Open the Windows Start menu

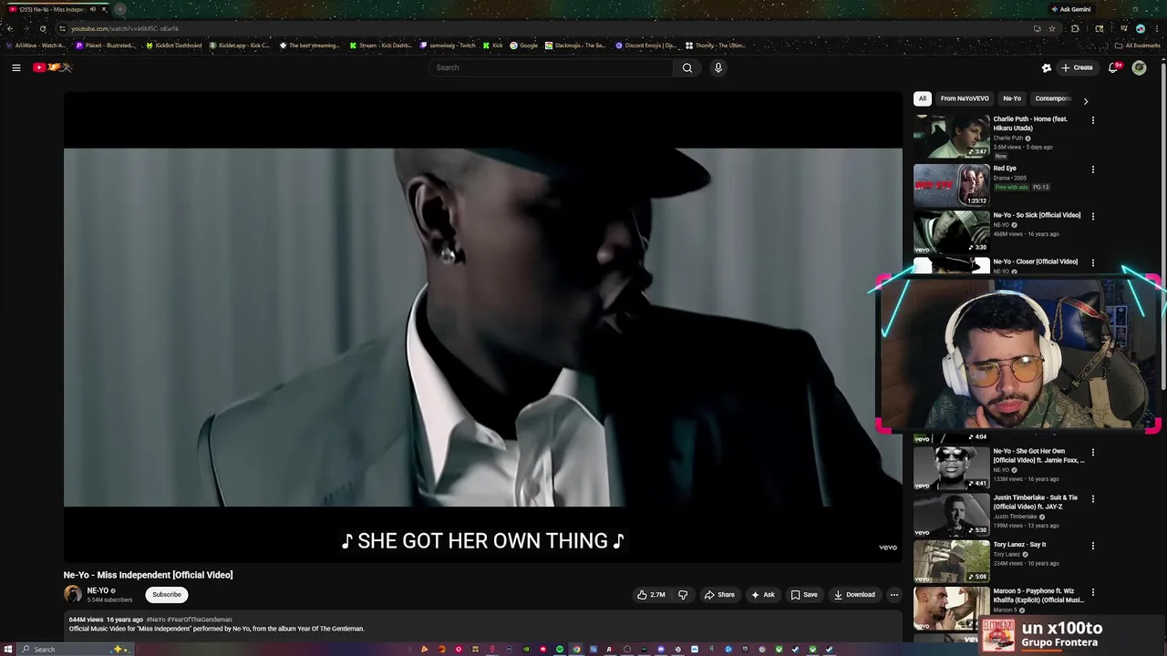9,650
